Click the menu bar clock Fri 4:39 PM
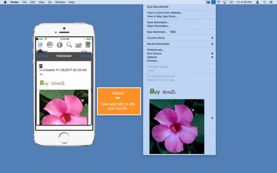This screenshot has width=277, height=173. click(x=244, y=2)
